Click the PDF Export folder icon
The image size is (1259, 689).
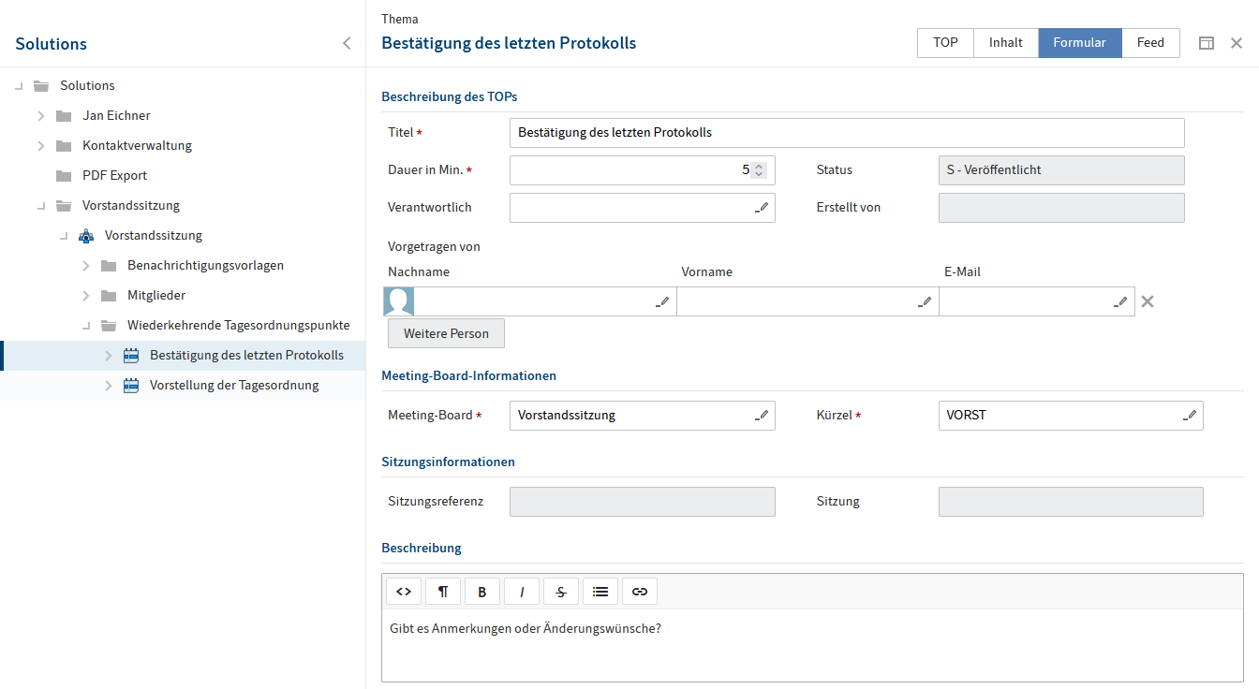[x=64, y=176]
